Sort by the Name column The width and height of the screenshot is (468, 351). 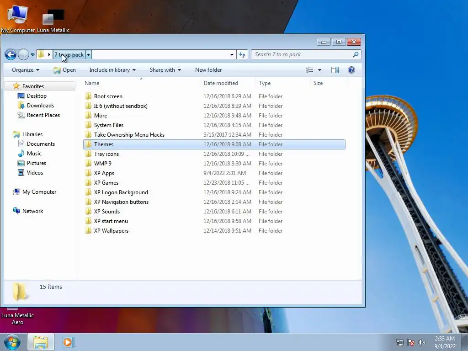click(141, 83)
